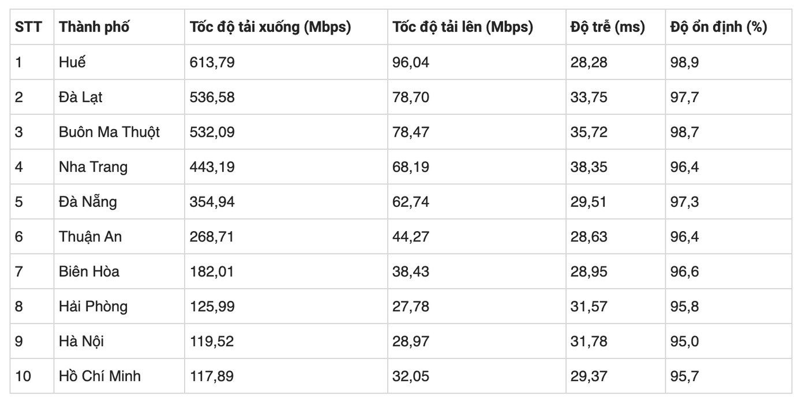Select the "Nha Trang" city cell
This screenshot has width=802, height=404.
(93, 167)
